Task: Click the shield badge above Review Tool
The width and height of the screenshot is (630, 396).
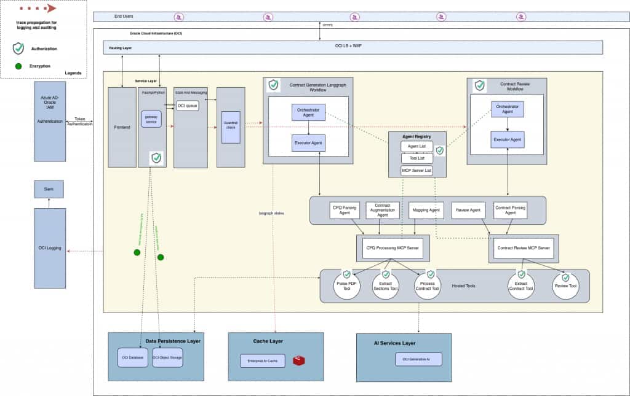Action: pos(565,277)
